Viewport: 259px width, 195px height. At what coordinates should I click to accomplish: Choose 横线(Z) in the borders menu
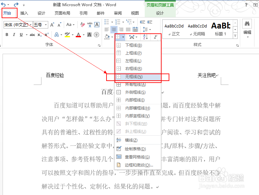tap(138, 140)
